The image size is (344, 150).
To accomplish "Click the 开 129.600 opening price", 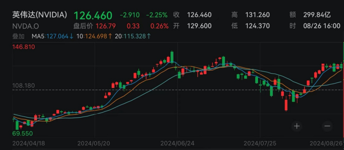I will [192, 26].
